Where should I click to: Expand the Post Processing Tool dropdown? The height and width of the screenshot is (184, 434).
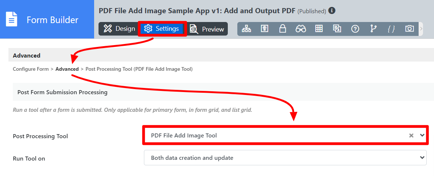coord(422,135)
